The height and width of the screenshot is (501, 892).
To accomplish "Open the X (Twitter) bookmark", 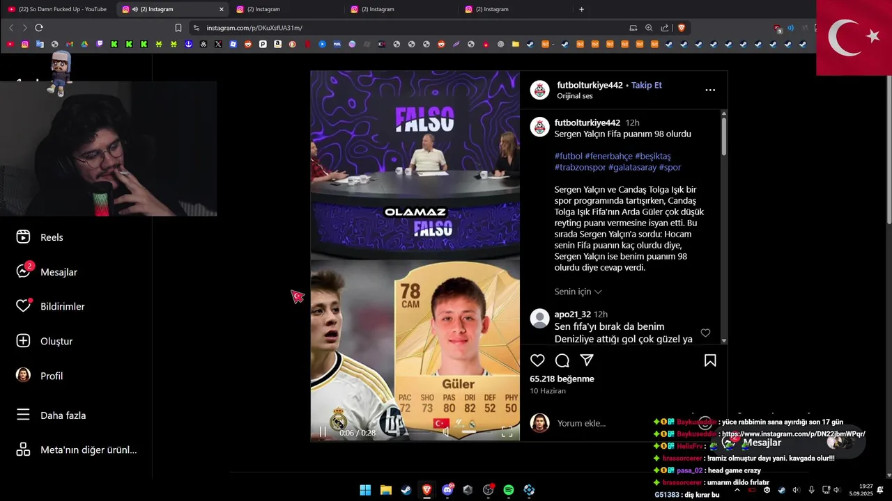I will (218, 44).
